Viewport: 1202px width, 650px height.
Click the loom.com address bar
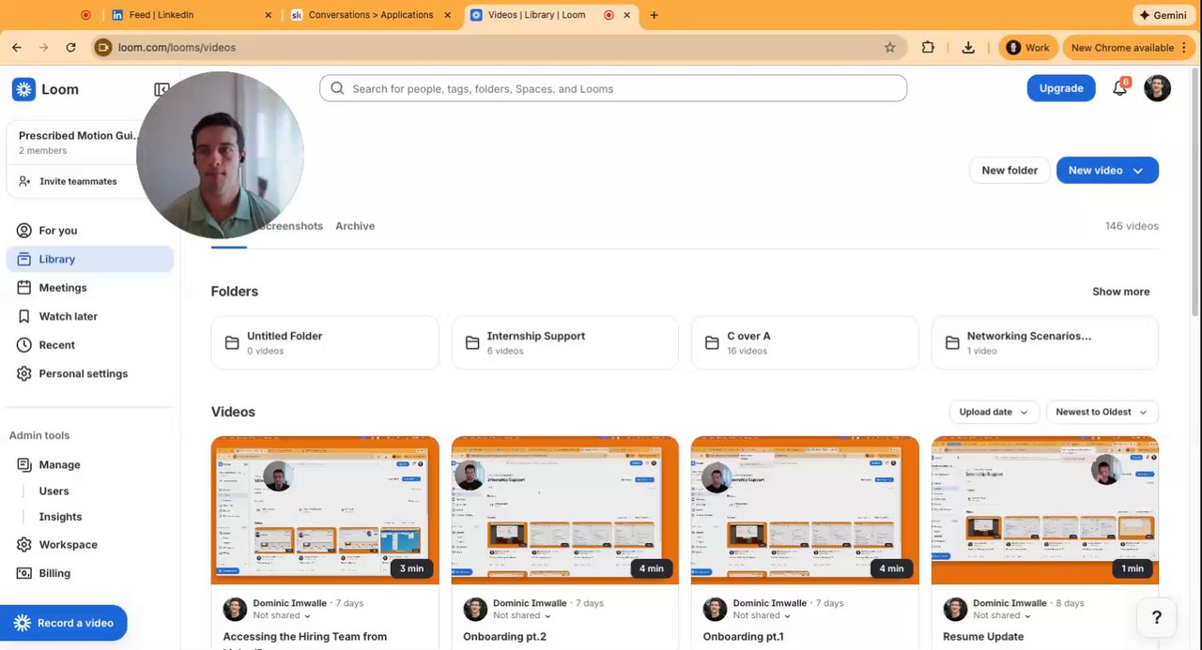point(498,47)
